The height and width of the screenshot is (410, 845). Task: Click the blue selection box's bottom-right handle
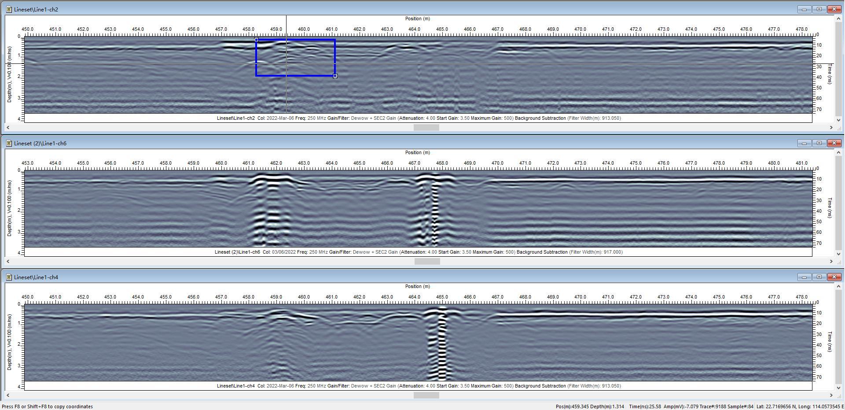point(335,76)
